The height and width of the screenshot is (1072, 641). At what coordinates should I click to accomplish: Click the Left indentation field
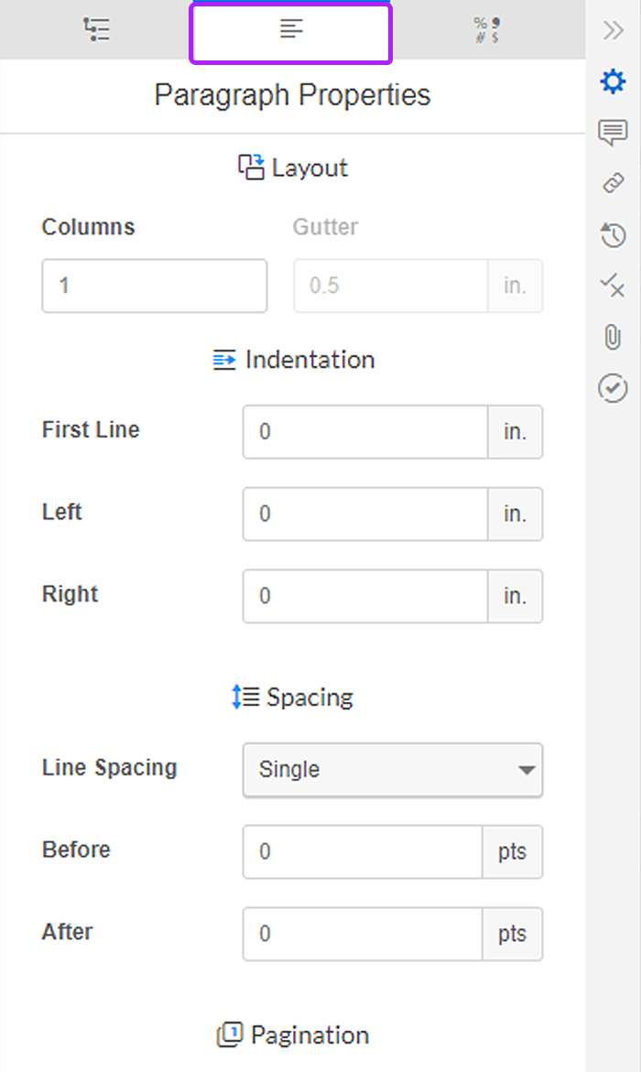[x=365, y=514]
